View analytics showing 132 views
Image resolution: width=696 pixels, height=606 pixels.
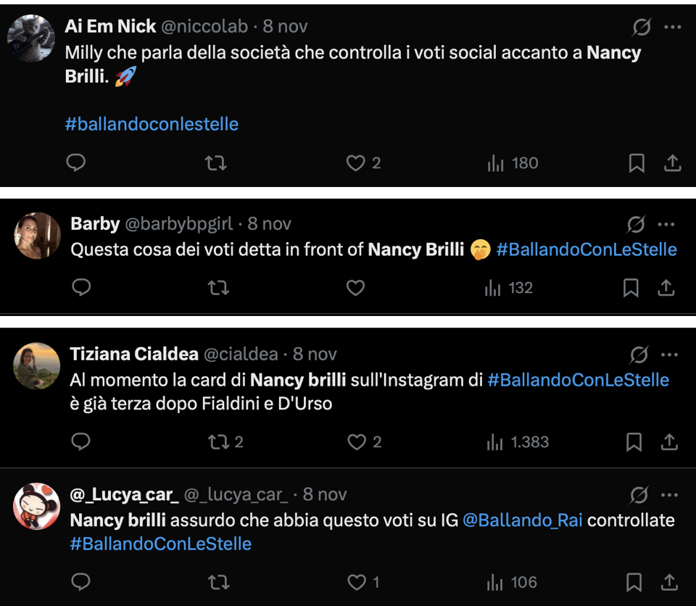[509, 289]
